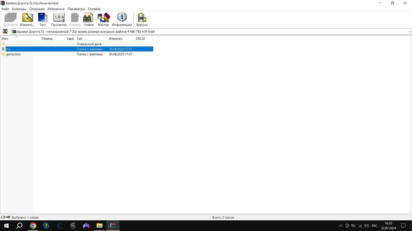Open Windows Start menu
Screen dimensions: 412x231
pyautogui.click(x=6, y=226)
